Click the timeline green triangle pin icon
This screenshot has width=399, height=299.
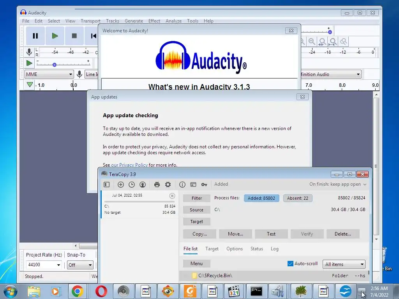click(30, 84)
